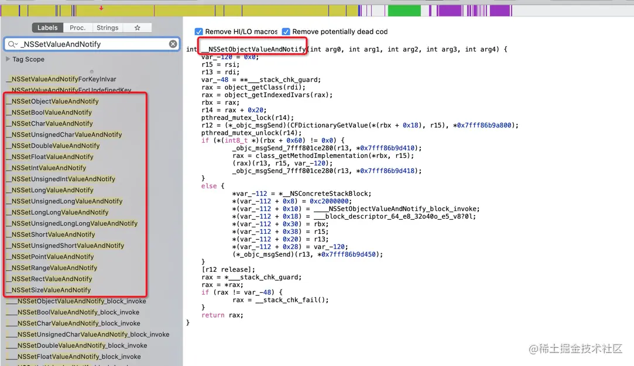Select _NSSetDoubleValueAndNotify label
Image resolution: width=634 pixels, height=366 pixels.
coord(53,146)
